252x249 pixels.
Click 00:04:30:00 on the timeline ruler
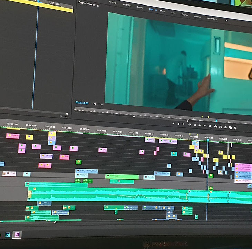click(x=67, y=128)
